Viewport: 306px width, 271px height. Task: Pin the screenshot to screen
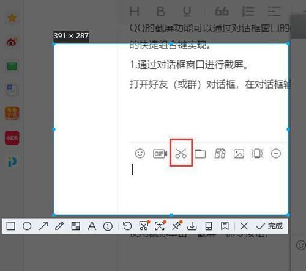[x=177, y=225]
